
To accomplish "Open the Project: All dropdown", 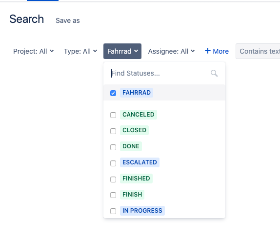I will pos(33,51).
